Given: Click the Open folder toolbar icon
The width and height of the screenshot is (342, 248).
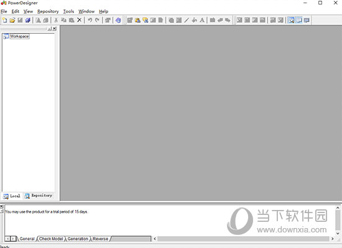Looking at the screenshot, I should 12,21.
